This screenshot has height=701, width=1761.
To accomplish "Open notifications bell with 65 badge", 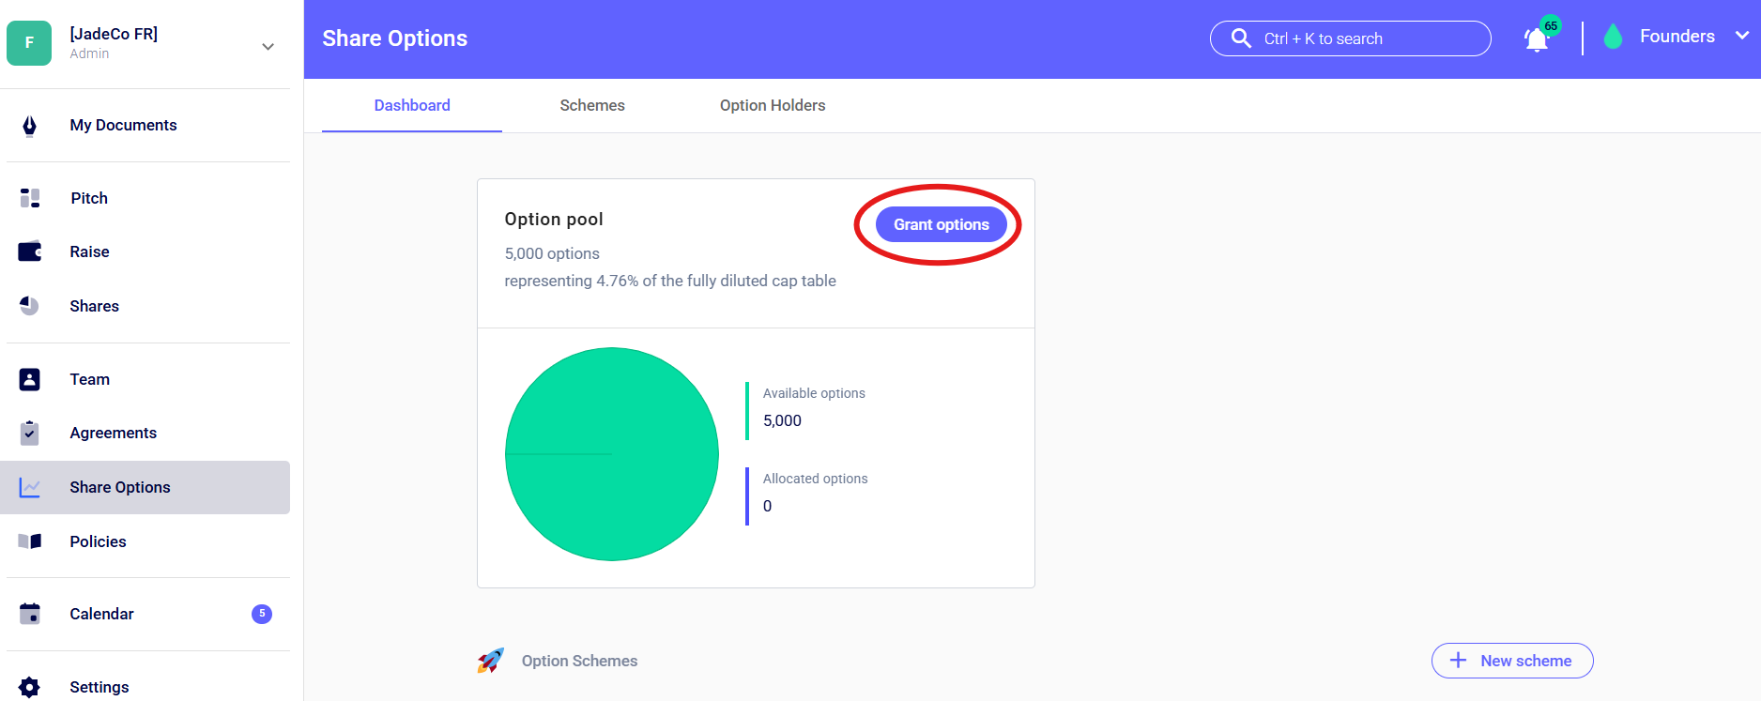I will pos(1537,39).
